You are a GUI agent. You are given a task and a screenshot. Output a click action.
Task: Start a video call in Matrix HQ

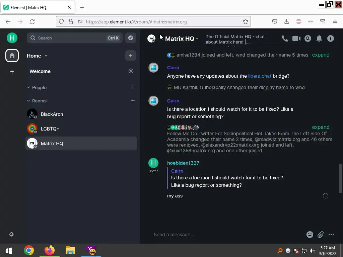click(296, 38)
